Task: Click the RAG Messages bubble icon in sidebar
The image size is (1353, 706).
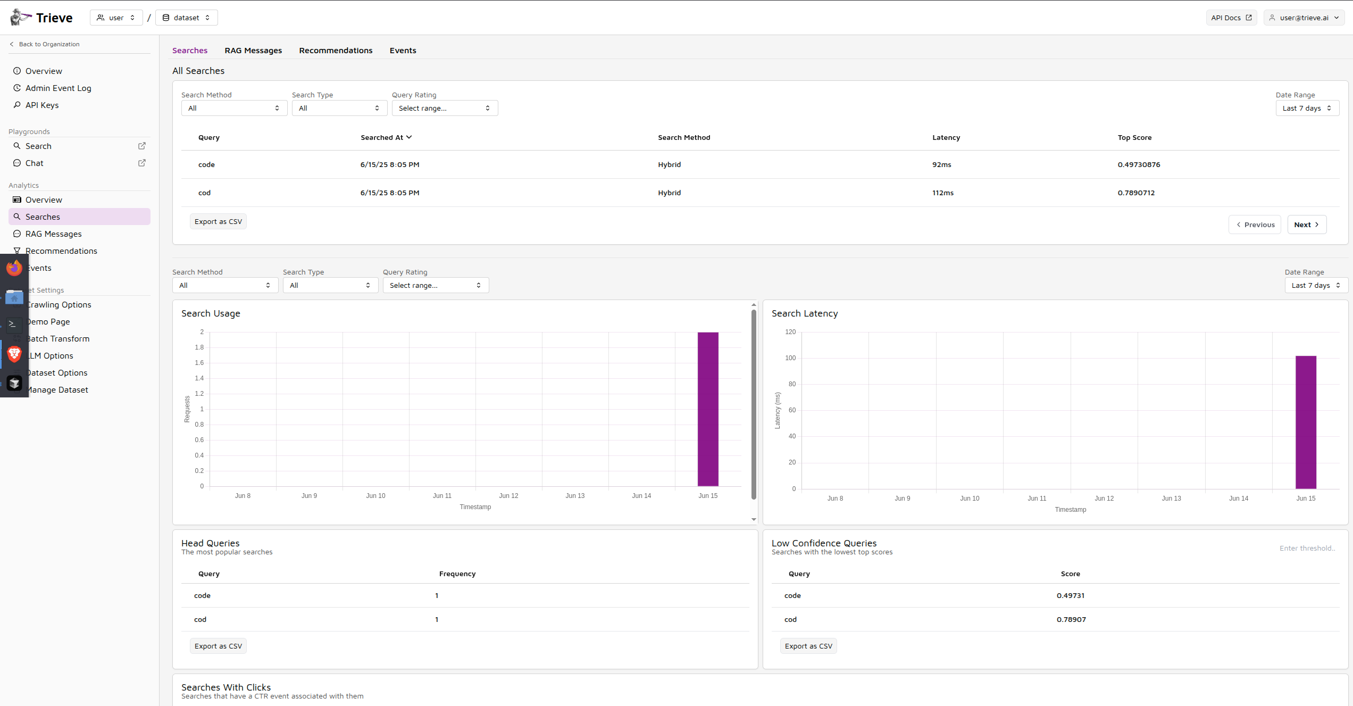Action: click(17, 234)
